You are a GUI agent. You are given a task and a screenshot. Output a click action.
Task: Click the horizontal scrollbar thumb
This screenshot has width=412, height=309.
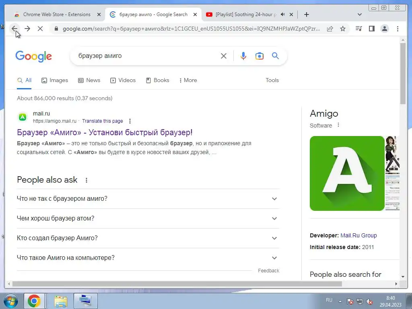point(177,284)
